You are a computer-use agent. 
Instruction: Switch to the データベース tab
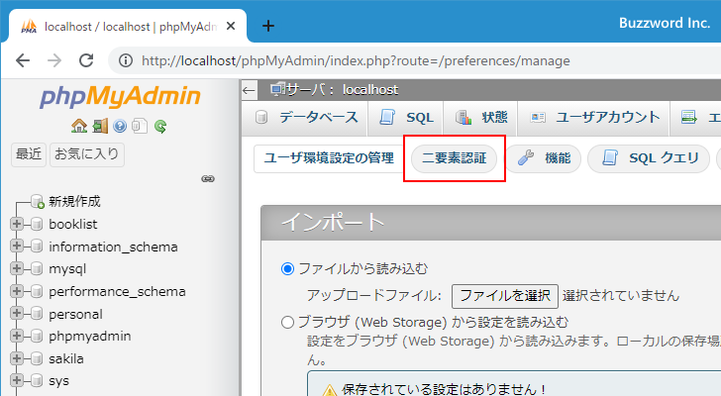pyautogui.click(x=307, y=117)
